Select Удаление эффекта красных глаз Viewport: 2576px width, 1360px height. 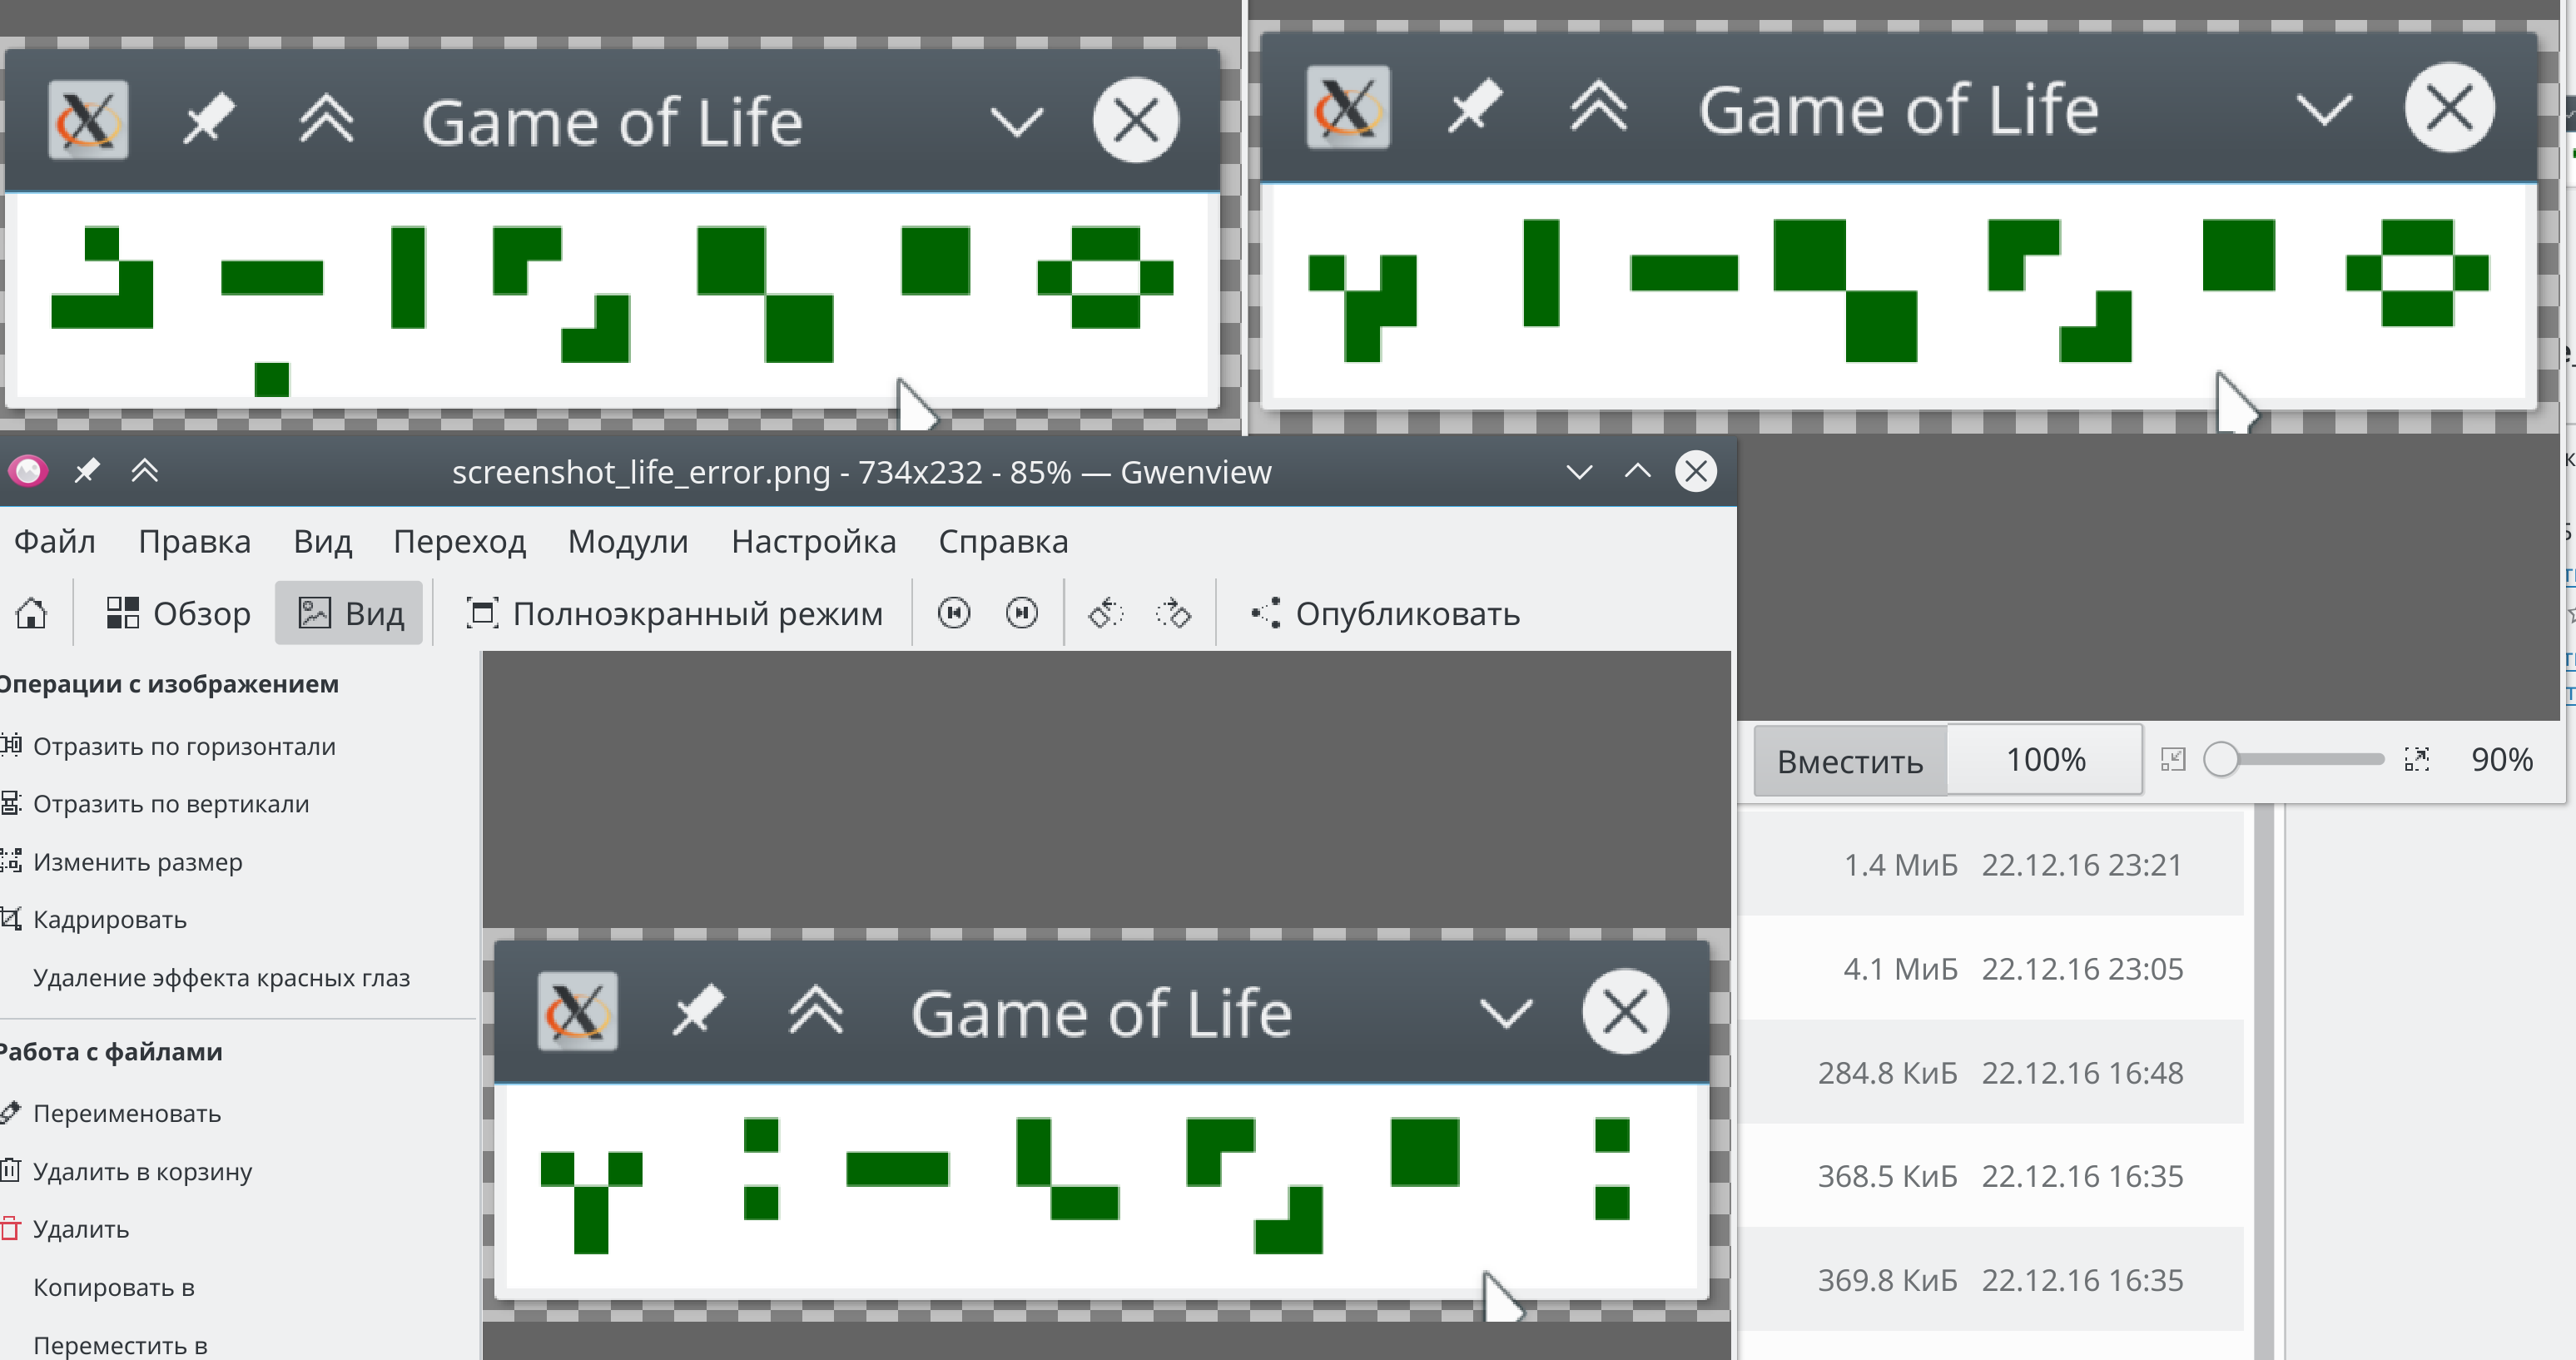click(221, 978)
